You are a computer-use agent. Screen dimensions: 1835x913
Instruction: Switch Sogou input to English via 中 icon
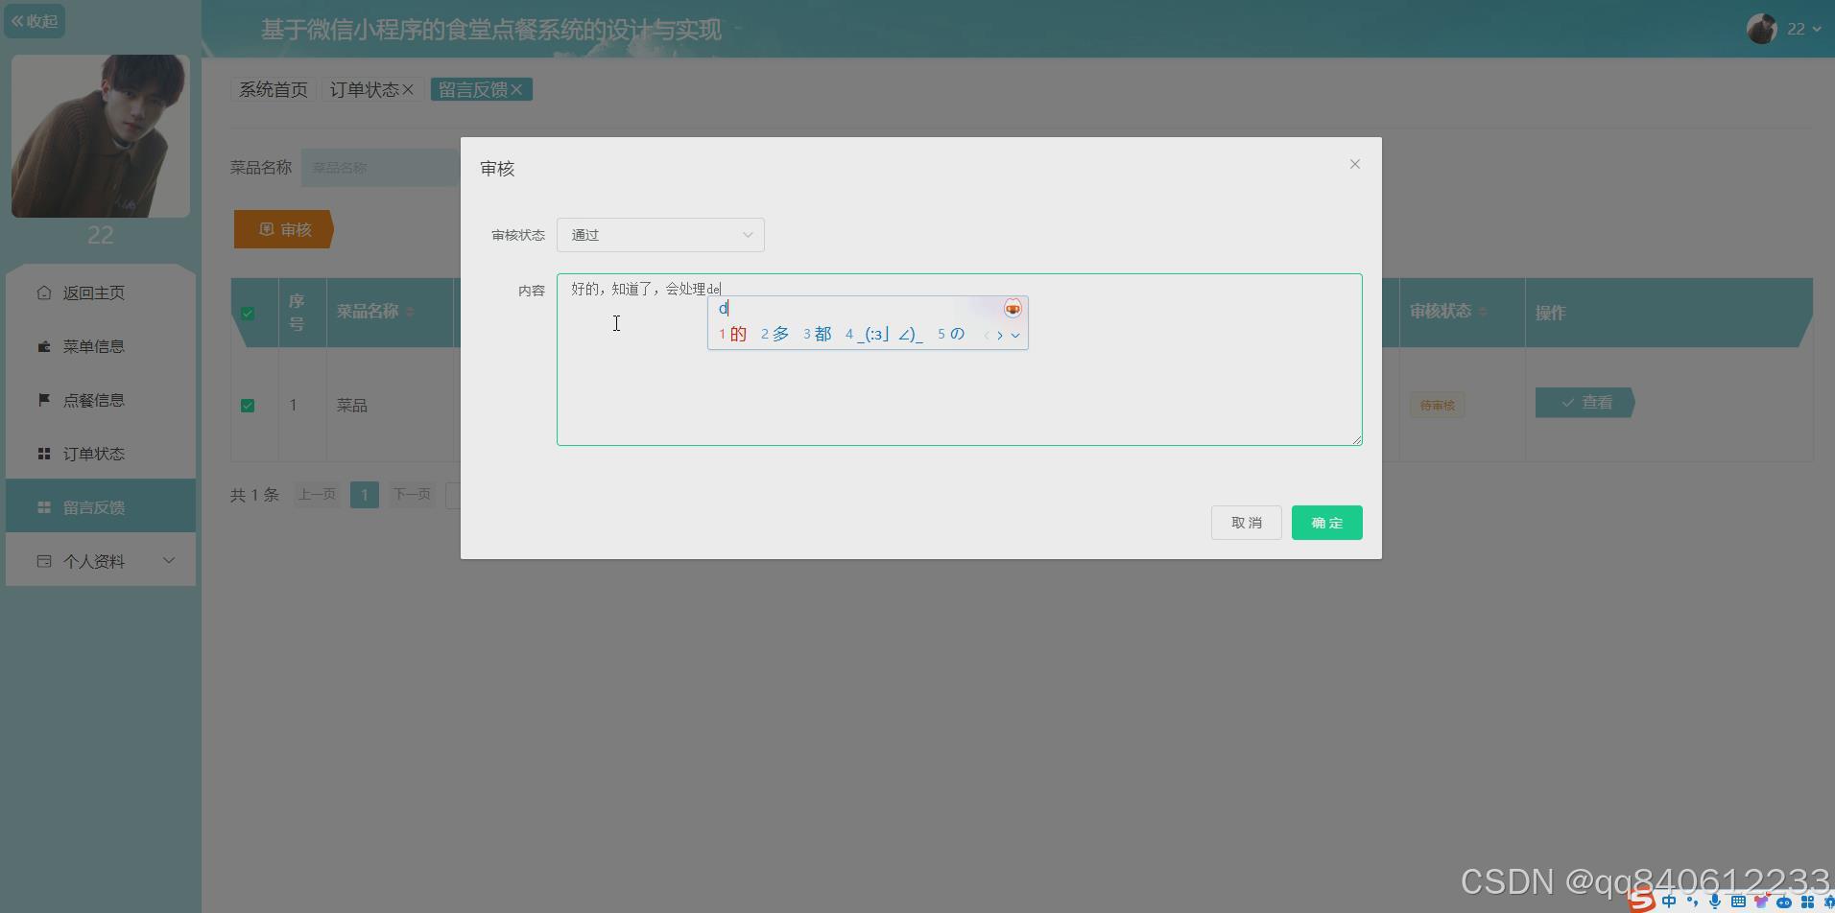pos(1670,901)
